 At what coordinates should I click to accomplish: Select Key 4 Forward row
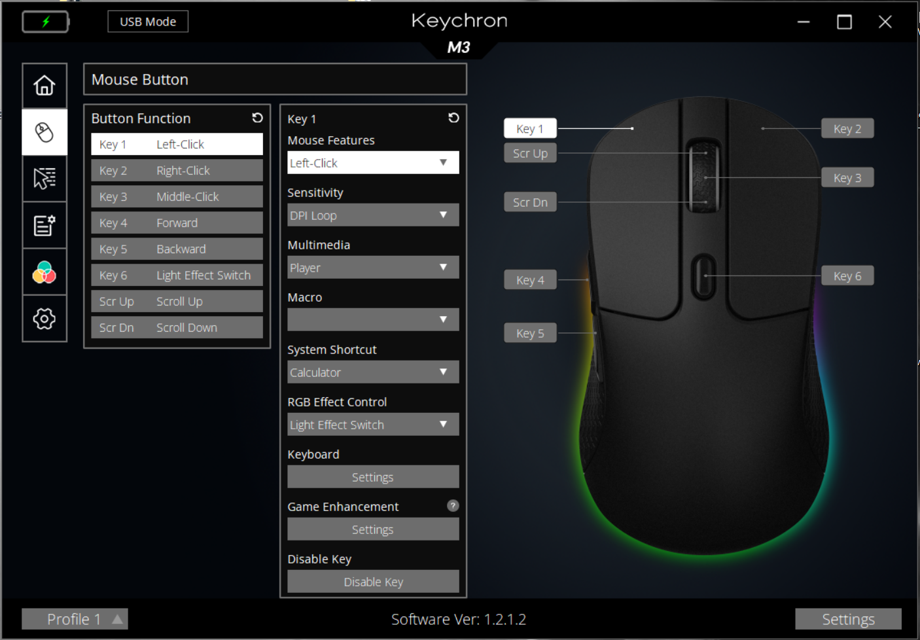pos(177,222)
